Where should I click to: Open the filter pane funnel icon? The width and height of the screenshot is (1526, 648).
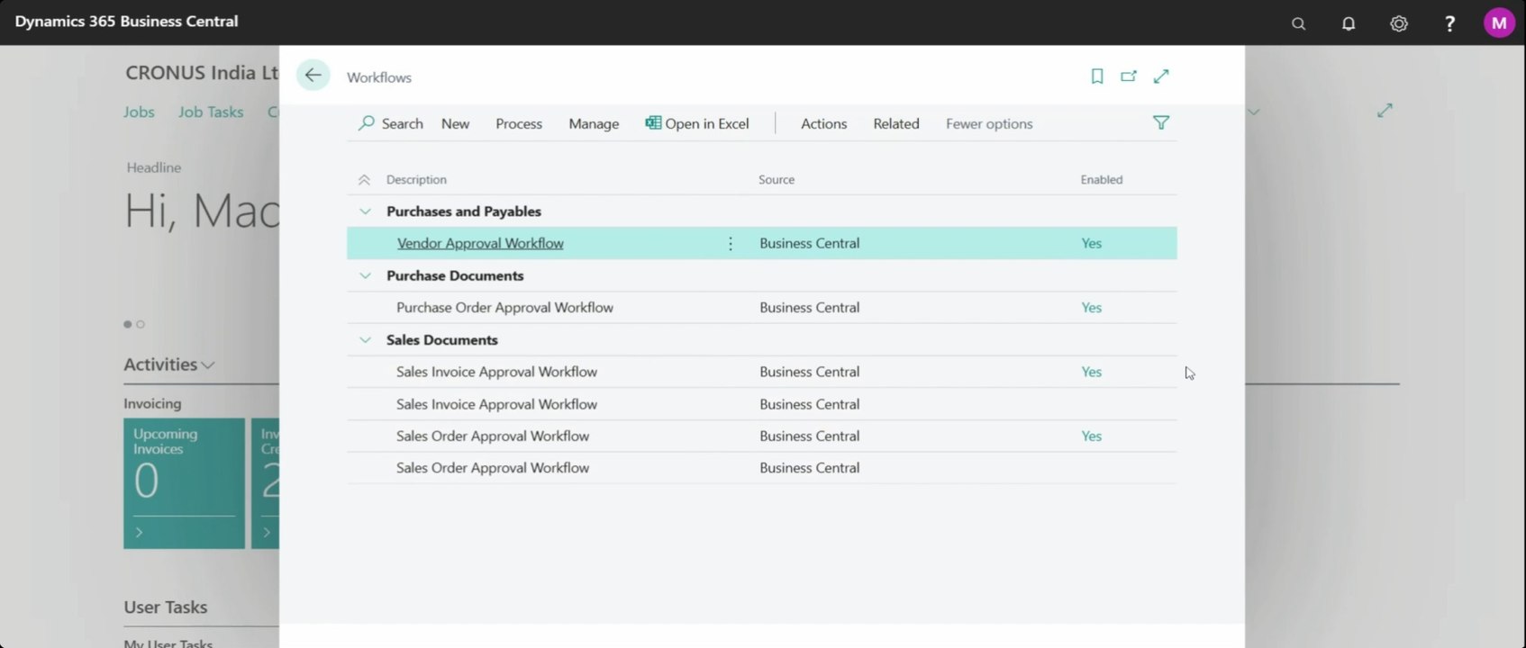1161,122
